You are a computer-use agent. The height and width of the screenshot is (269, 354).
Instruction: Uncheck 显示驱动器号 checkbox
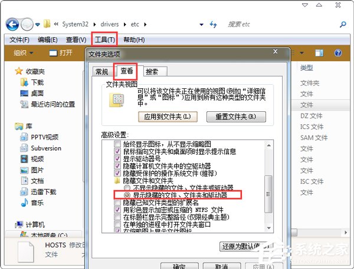(x=117, y=159)
